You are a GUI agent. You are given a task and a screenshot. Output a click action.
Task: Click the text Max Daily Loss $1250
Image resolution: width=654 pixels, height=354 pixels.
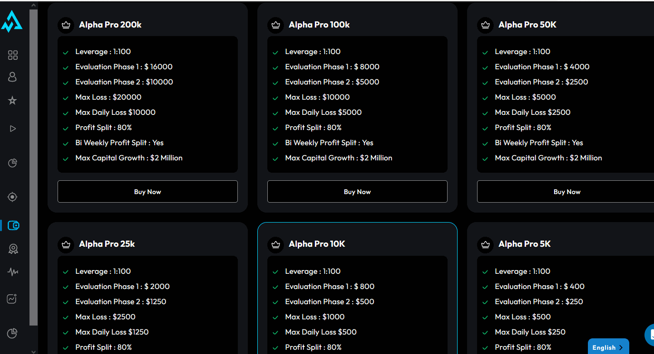click(x=112, y=332)
